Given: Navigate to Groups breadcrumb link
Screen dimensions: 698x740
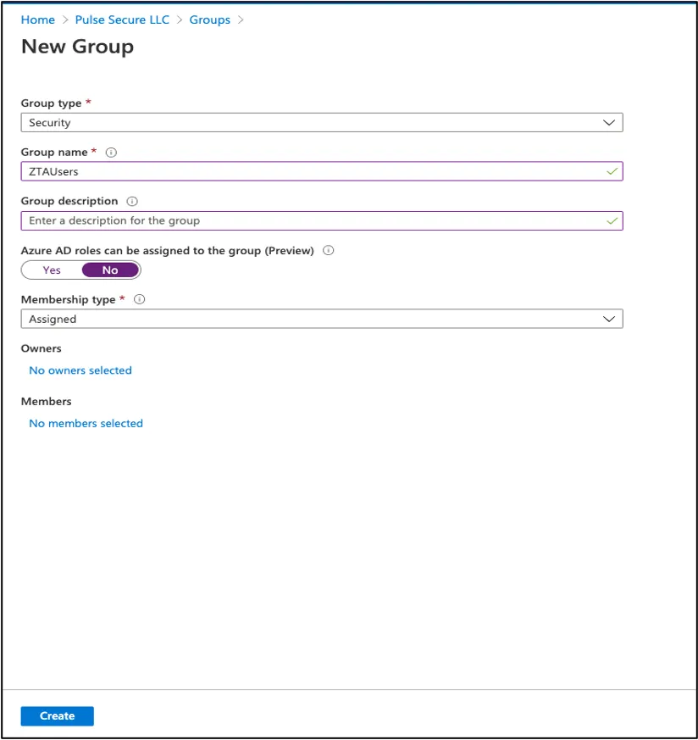Looking at the screenshot, I should [210, 19].
